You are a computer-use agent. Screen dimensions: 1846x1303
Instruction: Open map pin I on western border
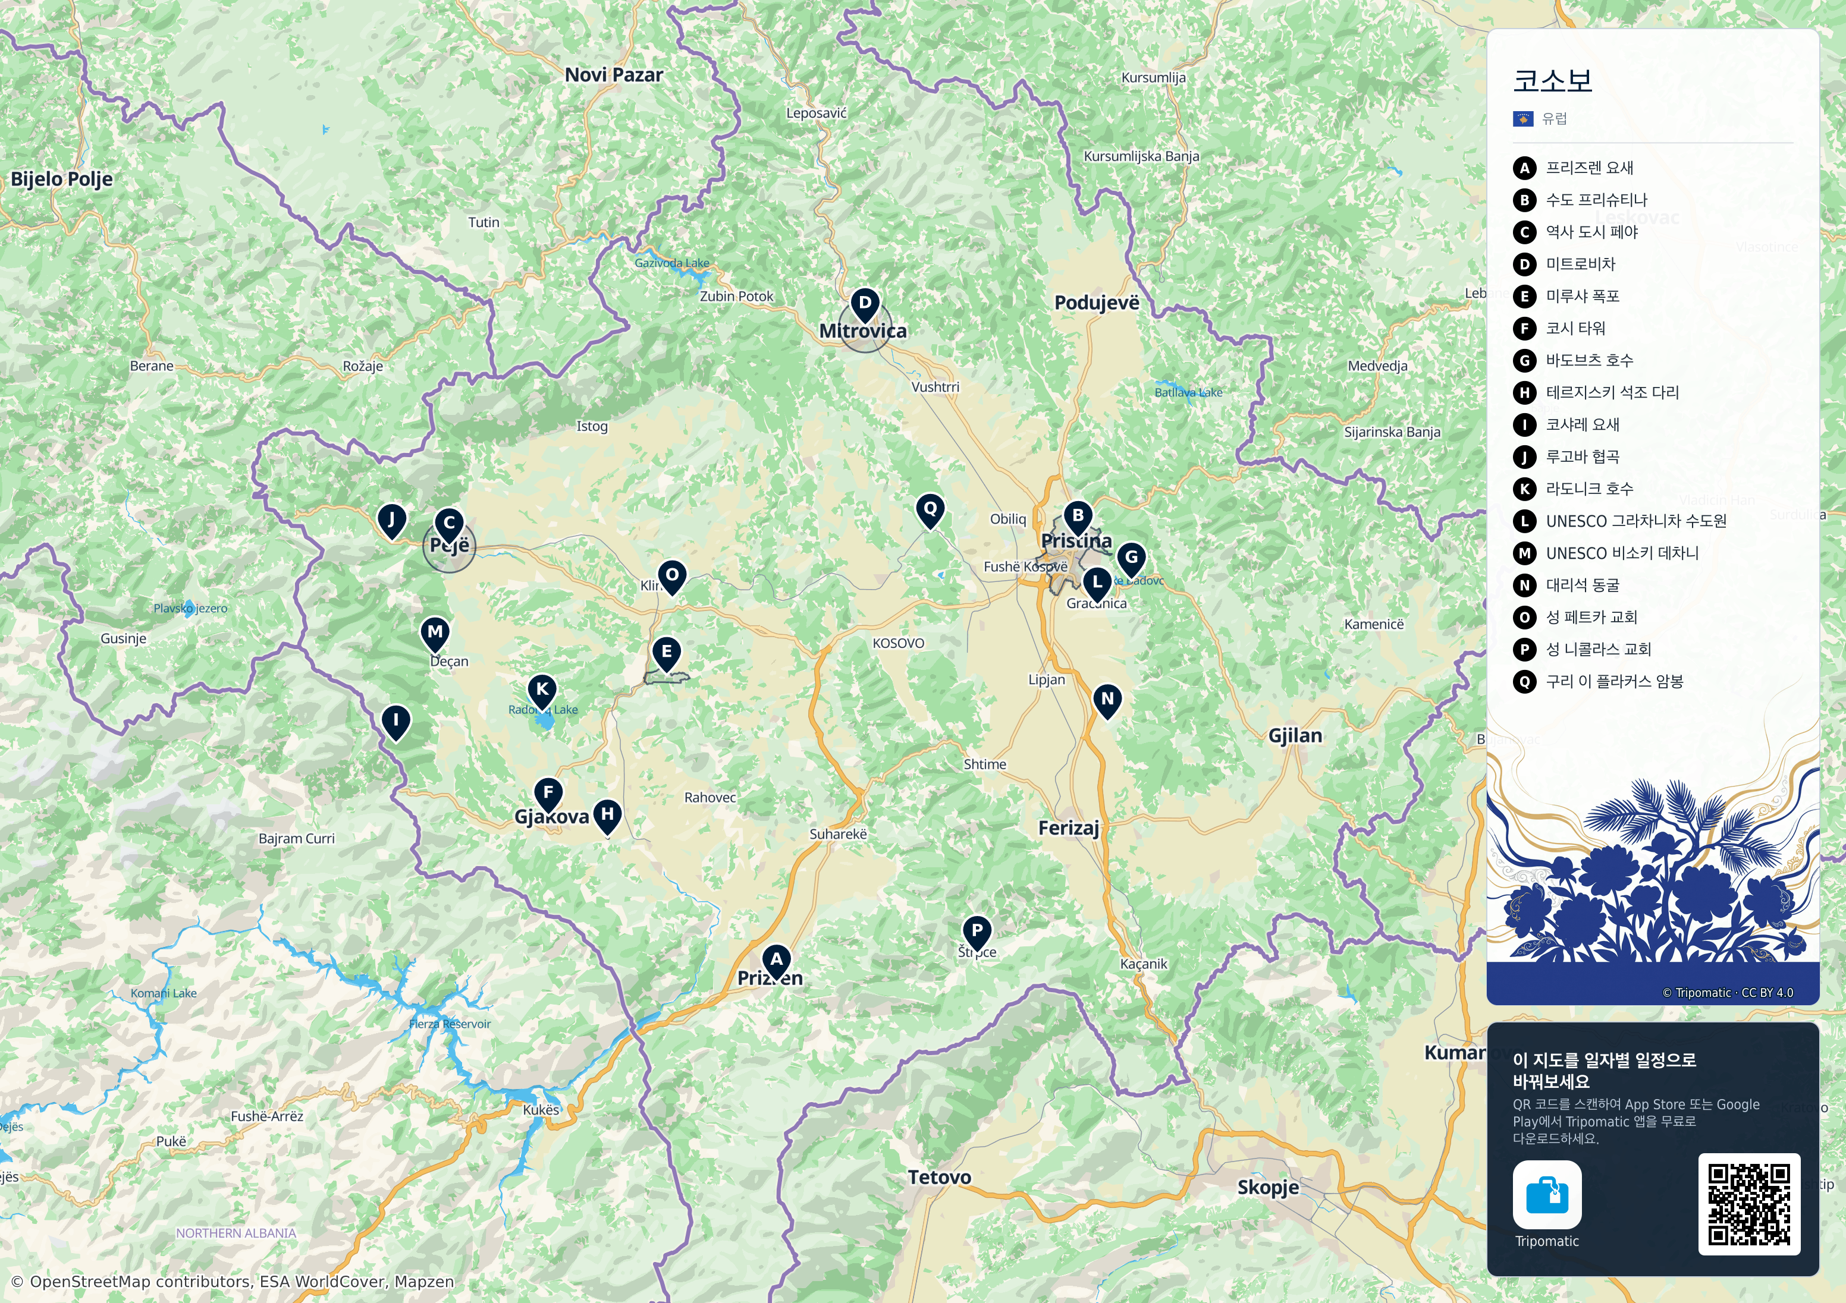point(395,723)
